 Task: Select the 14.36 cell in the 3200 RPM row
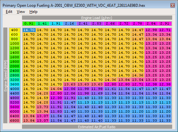111,80
